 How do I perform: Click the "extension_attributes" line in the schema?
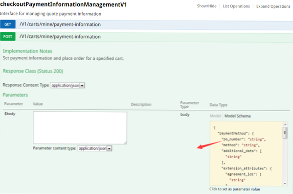click(247, 169)
